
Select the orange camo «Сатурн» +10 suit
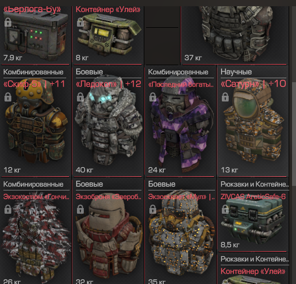pos(253,121)
